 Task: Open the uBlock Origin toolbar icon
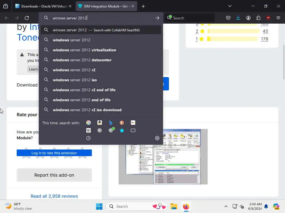coord(268,18)
